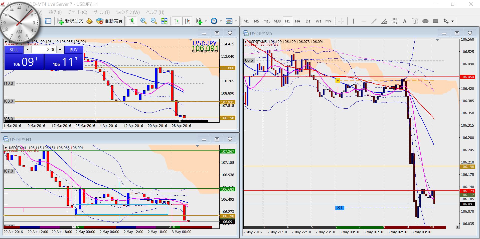Click the Zoom Out magnifier icon
Image resolution: width=480 pixels, height=239 pixels.
pos(154,21)
